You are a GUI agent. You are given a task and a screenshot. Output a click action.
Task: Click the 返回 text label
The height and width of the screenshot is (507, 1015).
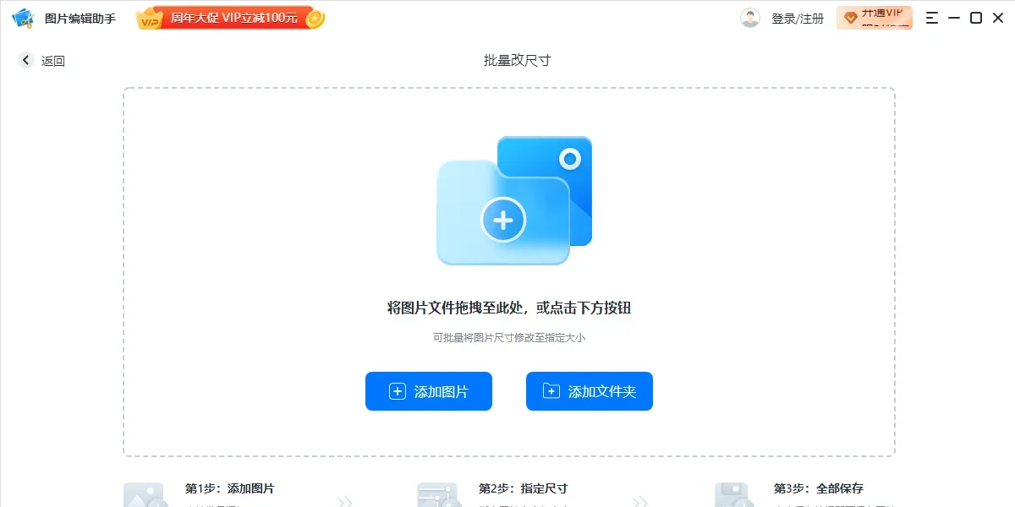pyautogui.click(x=53, y=61)
